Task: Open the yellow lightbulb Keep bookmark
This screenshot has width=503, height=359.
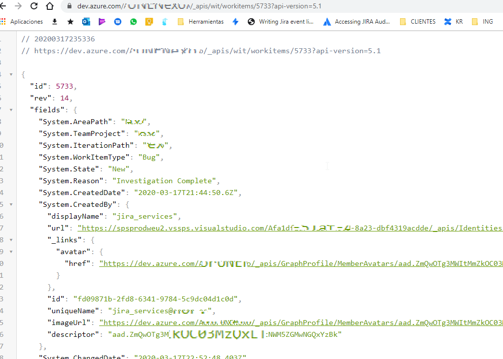Action: coord(149,22)
